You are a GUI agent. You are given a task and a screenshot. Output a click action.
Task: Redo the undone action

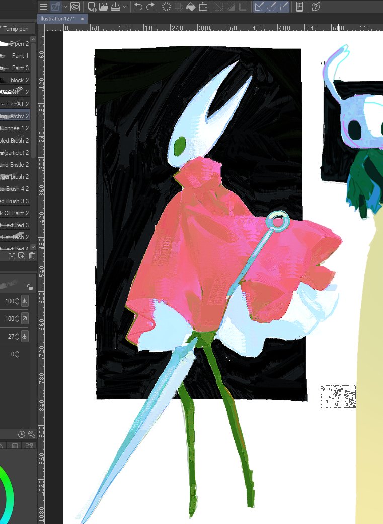click(150, 7)
